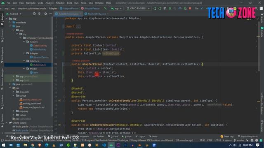
Task: Open the Layout Inspector button
Action: [247, 136]
